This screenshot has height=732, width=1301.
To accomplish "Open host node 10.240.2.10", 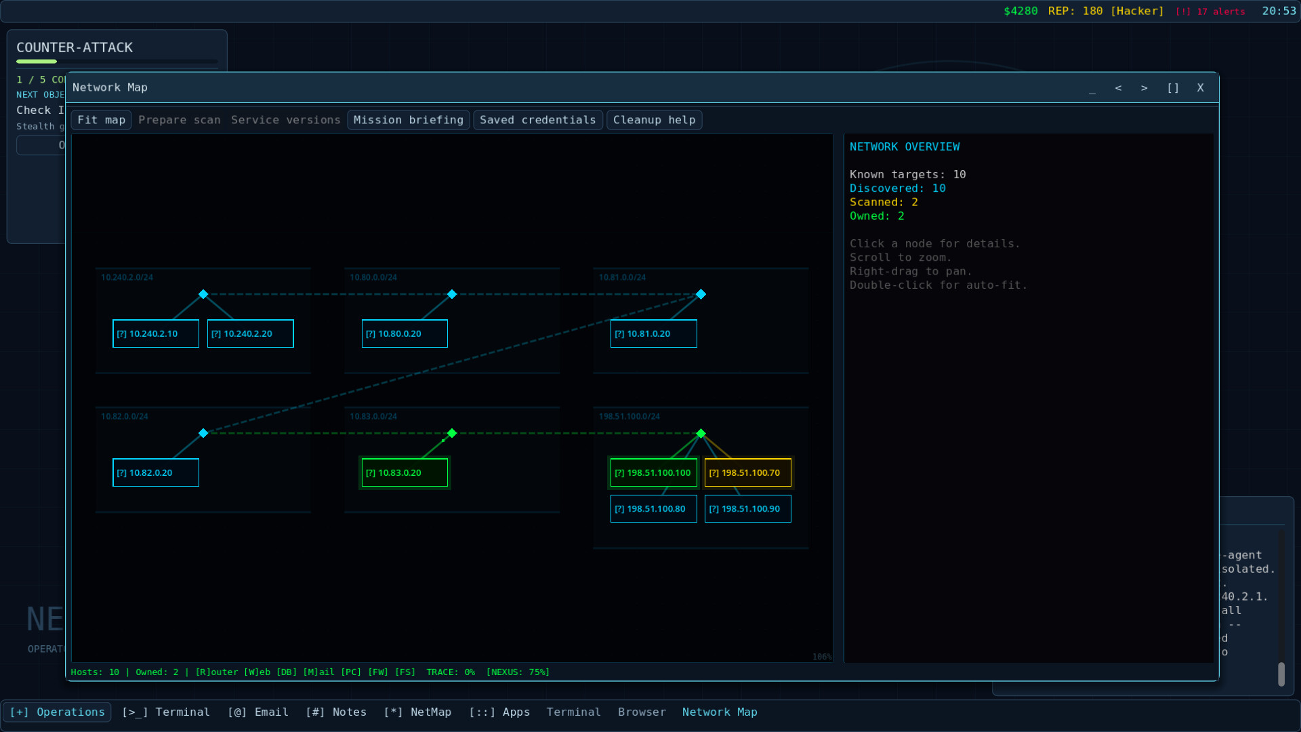I will point(156,333).
